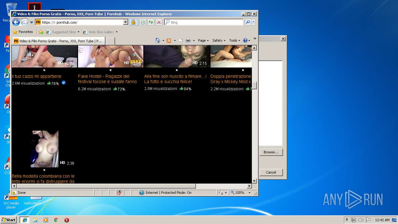Open the Safety menu
Viewport: 398px width, 224px height.
219,40
